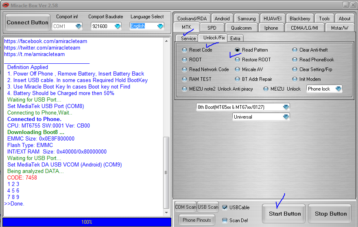
Task: Click the Stop Button
Action: (330, 214)
